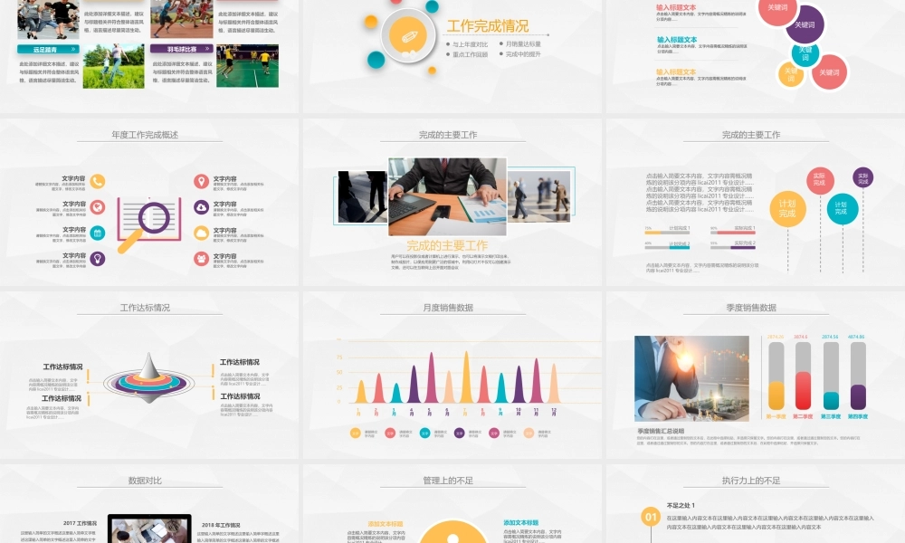Click the magnifying glass over book illustration
The width and height of the screenshot is (905, 543).
coord(149,224)
